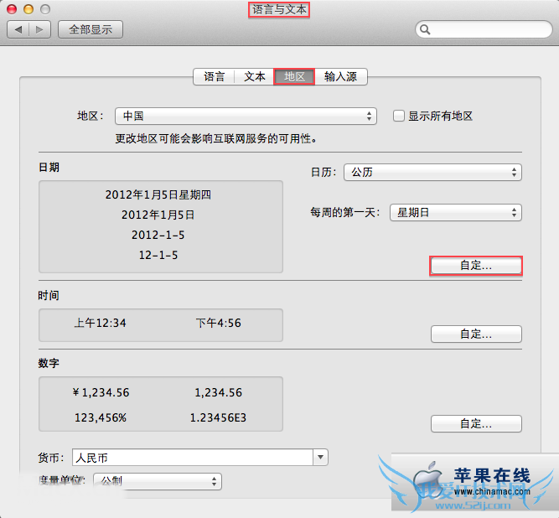Open the 度量单位 dropdown showing 公制

(158, 481)
